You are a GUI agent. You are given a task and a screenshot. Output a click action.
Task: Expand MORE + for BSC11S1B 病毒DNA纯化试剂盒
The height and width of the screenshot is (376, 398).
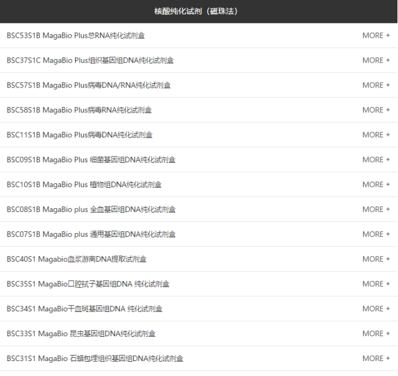coord(376,135)
